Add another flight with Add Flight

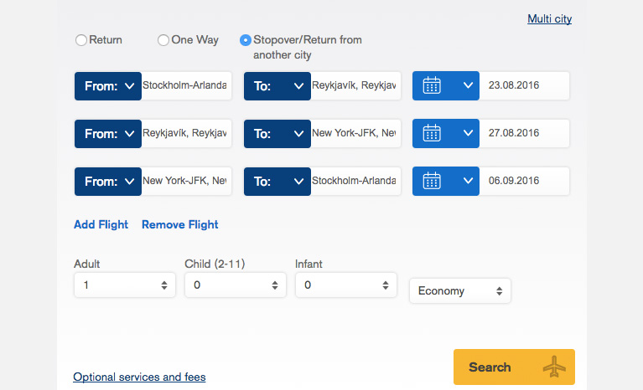101,224
